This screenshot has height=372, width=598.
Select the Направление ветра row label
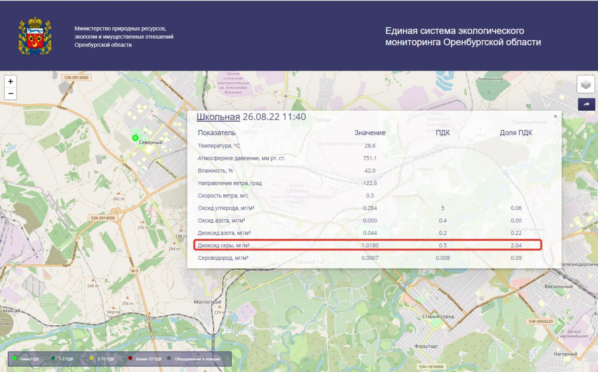(x=230, y=183)
